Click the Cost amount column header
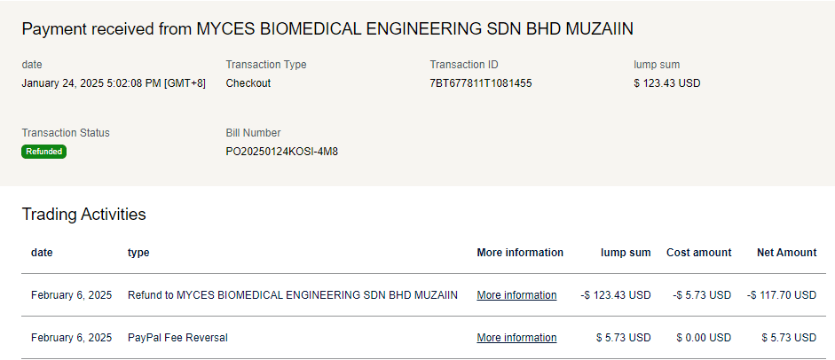Screen dimensions: 835x360 pyautogui.click(x=699, y=253)
